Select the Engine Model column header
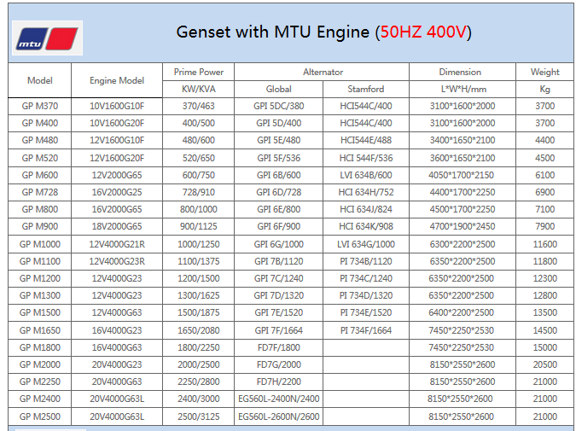The image size is (576, 431). 117,80
